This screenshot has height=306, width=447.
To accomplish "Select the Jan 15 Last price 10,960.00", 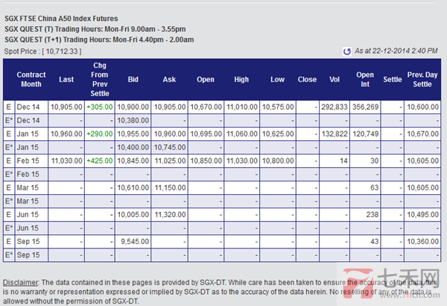I will pos(66,134).
